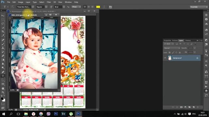Viewport: 209px width, 117px height.
Task: Select the History Brush tool
Action: point(3,52)
